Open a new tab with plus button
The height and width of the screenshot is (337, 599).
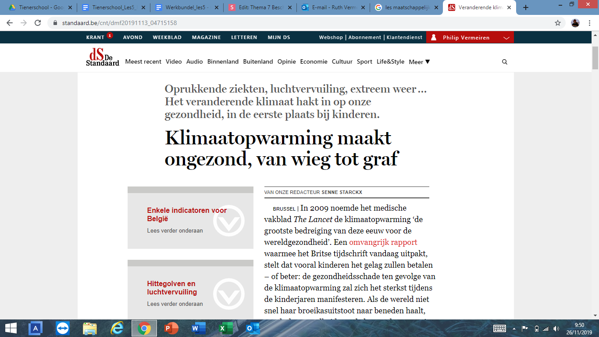pos(526,7)
